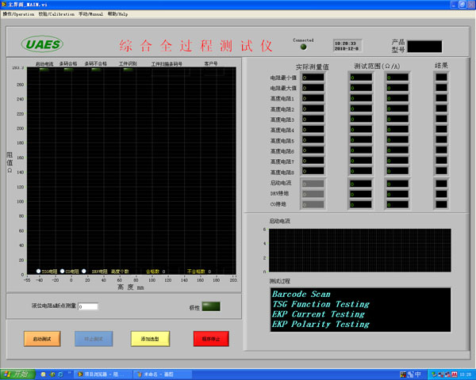Select the TSG电阻 legend radio button
Screen dimensions: 476x380
click(x=39, y=271)
